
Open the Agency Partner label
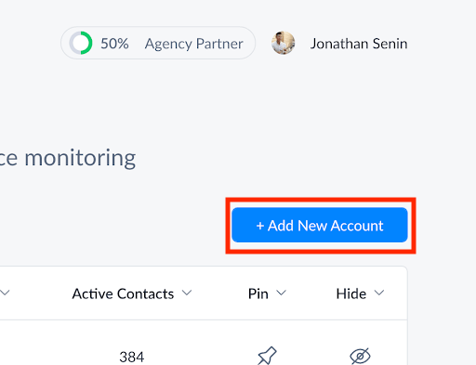(x=193, y=44)
